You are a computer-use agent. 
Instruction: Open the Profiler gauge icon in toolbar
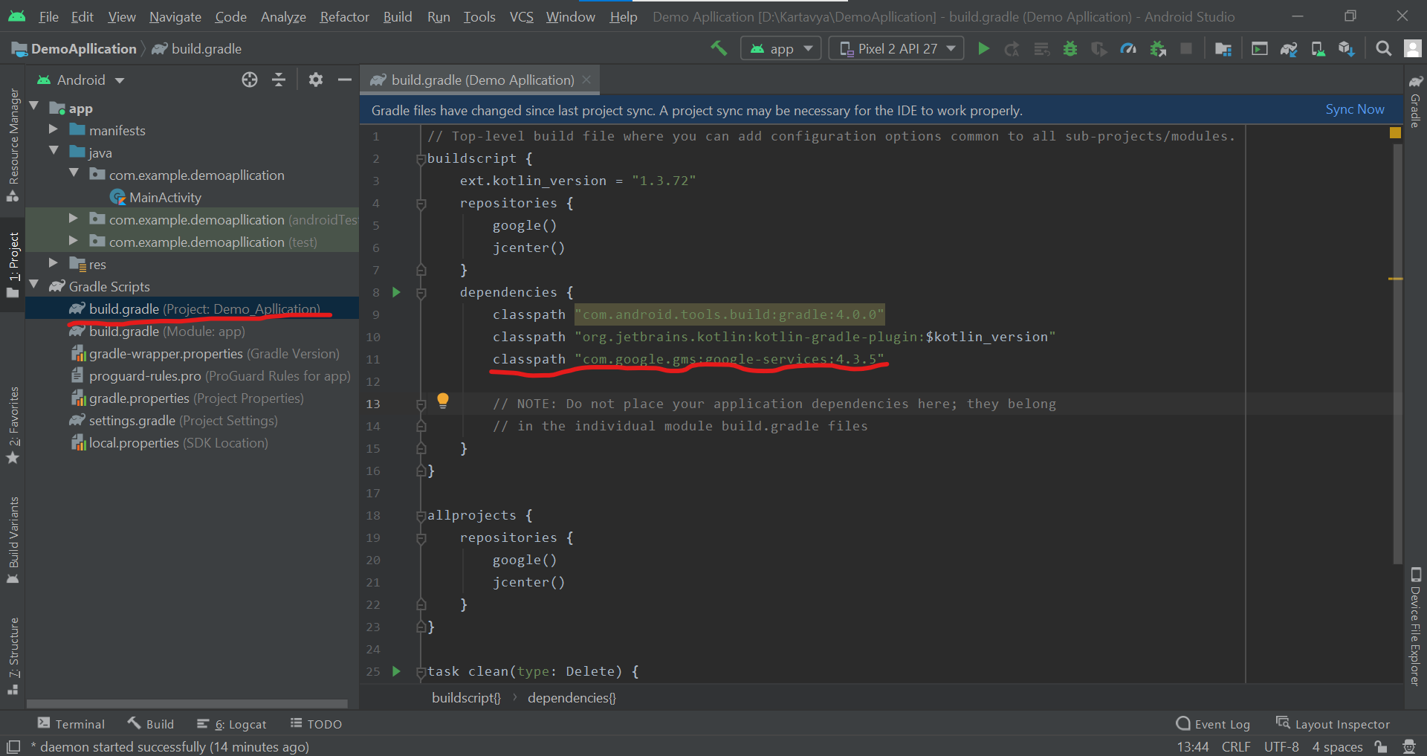click(x=1128, y=48)
